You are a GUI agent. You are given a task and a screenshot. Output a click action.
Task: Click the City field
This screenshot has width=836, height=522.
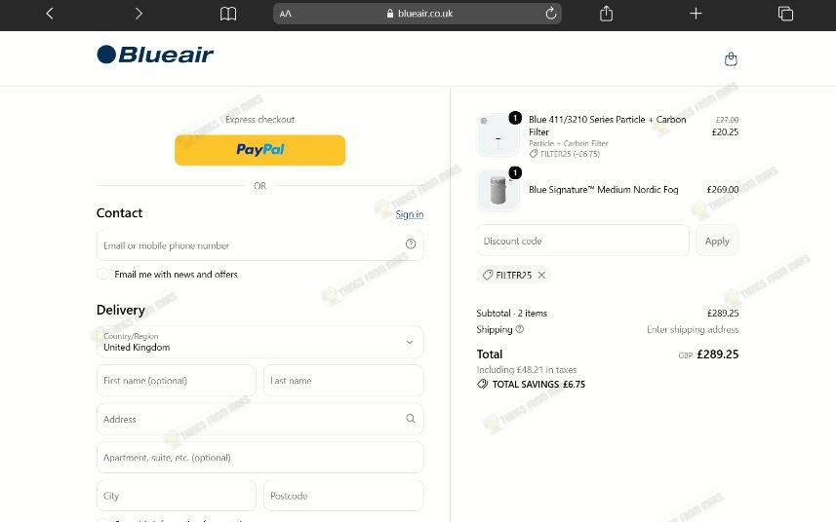click(x=177, y=496)
